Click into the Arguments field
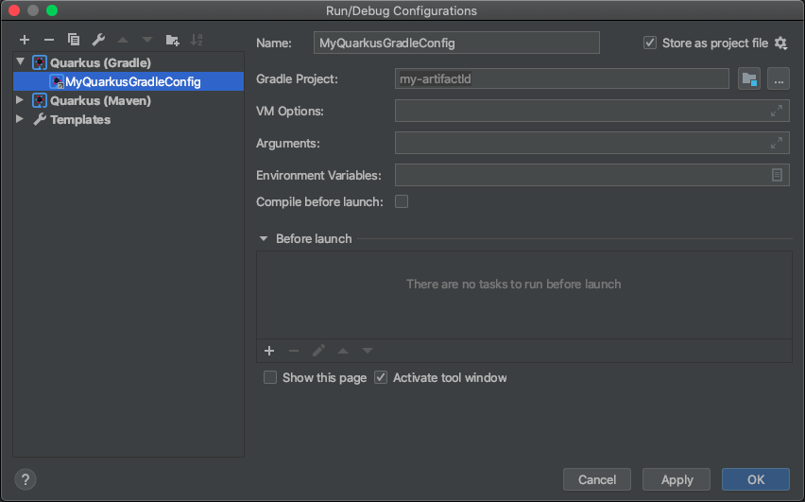805x502 pixels. (592, 143)
